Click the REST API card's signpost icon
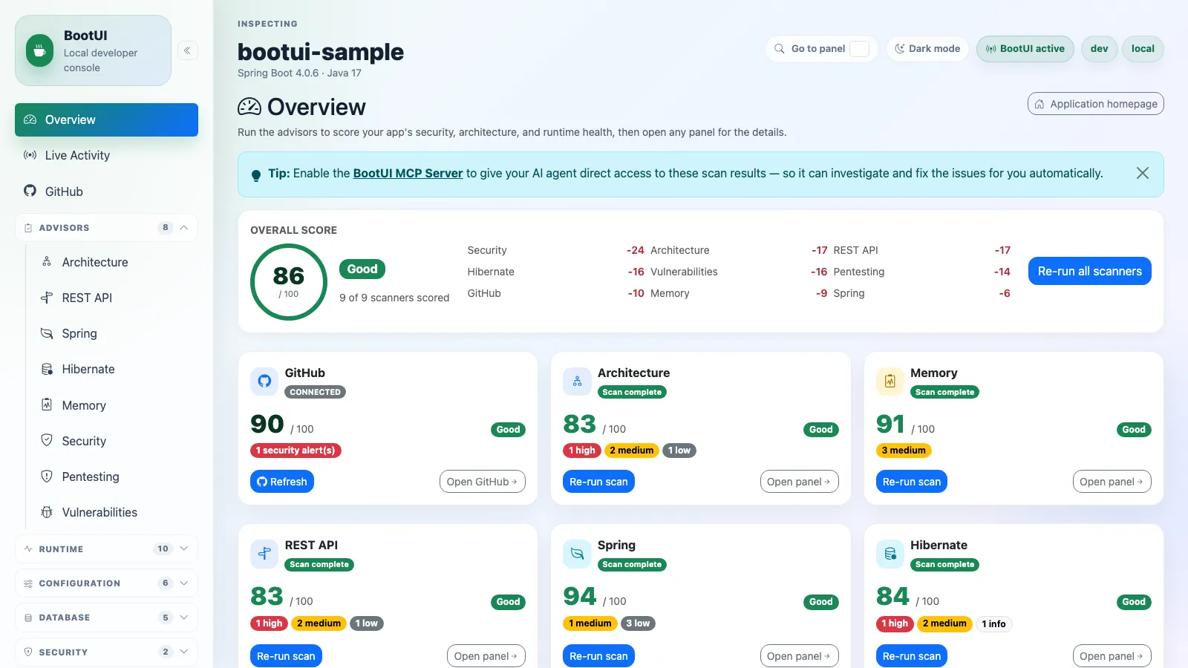Viewport: 1188px width, 668px height. tap(264, 554)
